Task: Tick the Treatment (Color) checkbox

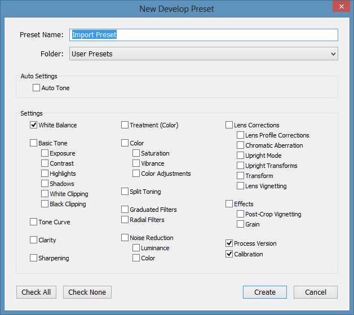Action: (x=125, y=125)
